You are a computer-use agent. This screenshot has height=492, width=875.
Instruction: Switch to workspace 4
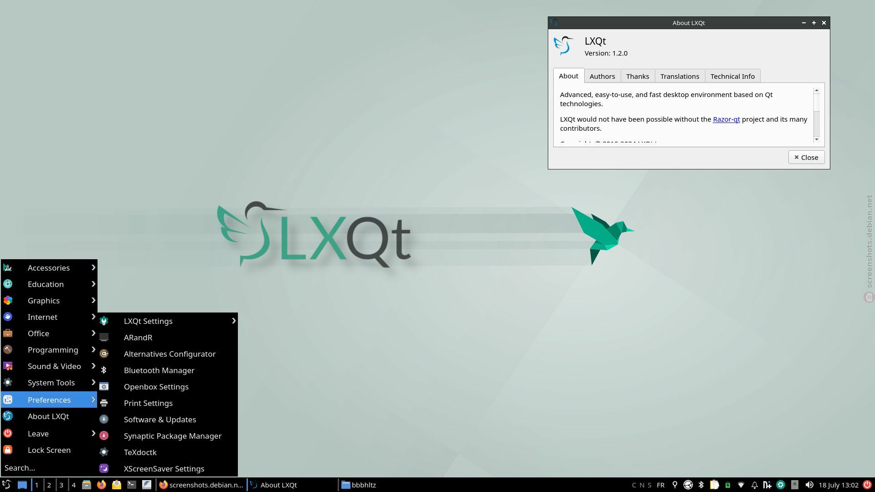(x=74, y=485)
